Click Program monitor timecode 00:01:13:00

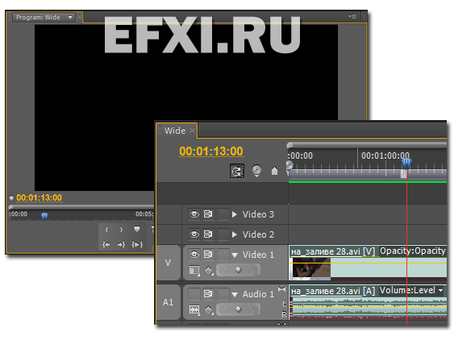(39, 197)
